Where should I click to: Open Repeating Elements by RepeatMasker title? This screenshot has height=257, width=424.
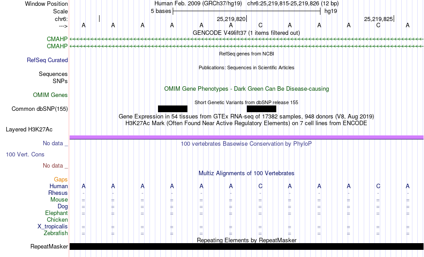(x=246, y=240)
